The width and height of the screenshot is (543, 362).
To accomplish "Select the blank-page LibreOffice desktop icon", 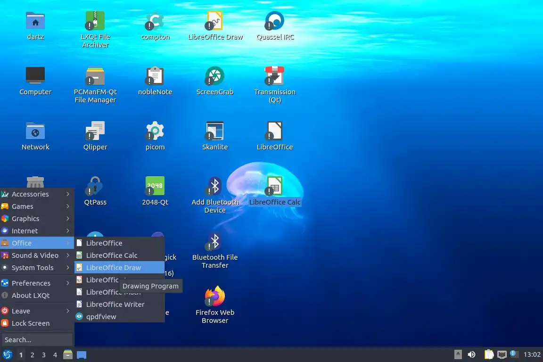I will point(275,131).
